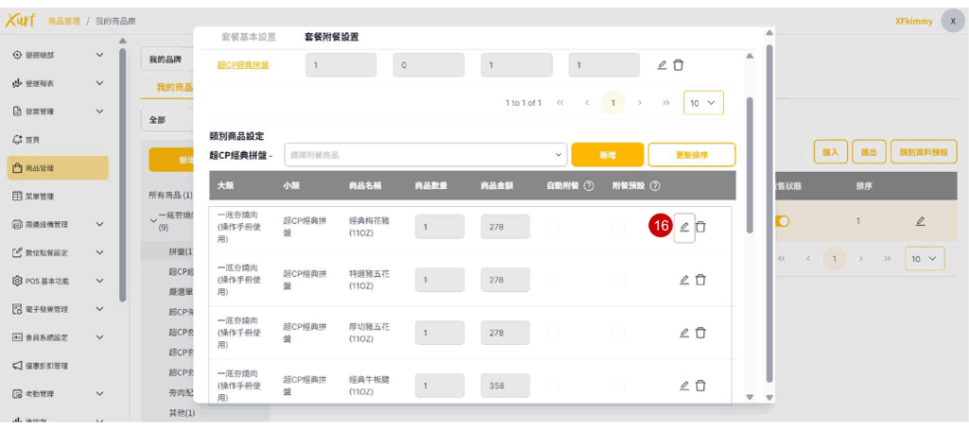The height and width of the screenshot is (430, 969).
Task: Click the quantity field for 經典梅花豬
Action: tap(439, 227)
